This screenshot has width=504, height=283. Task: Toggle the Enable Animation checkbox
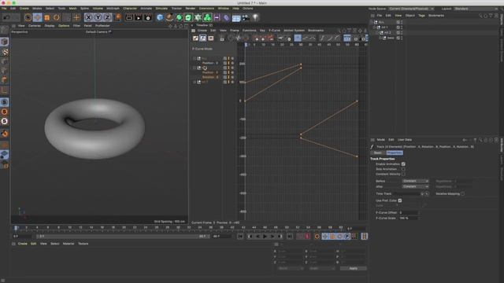pyautogui.click(x=403, y=164)
